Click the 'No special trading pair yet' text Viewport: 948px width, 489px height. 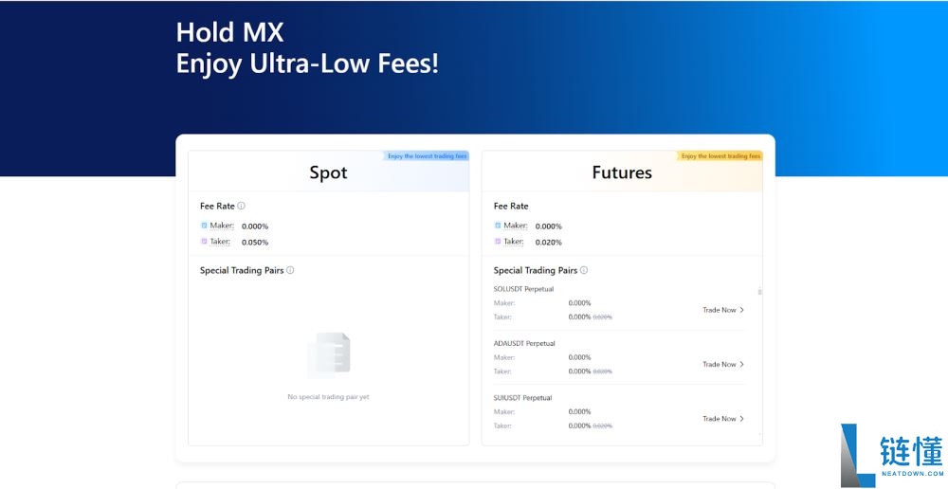328,397
